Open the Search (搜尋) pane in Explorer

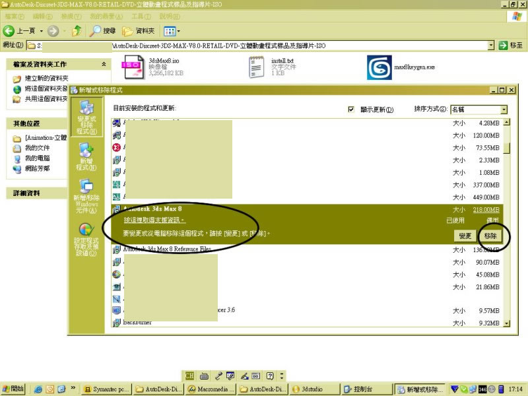click(103, 31)
